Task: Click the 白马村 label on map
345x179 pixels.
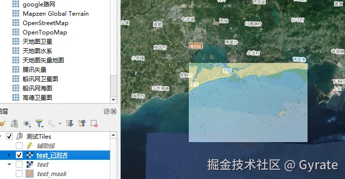Action: [x=298, y=20]
